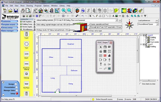
Task: Open the File menu
Action: 7,6
